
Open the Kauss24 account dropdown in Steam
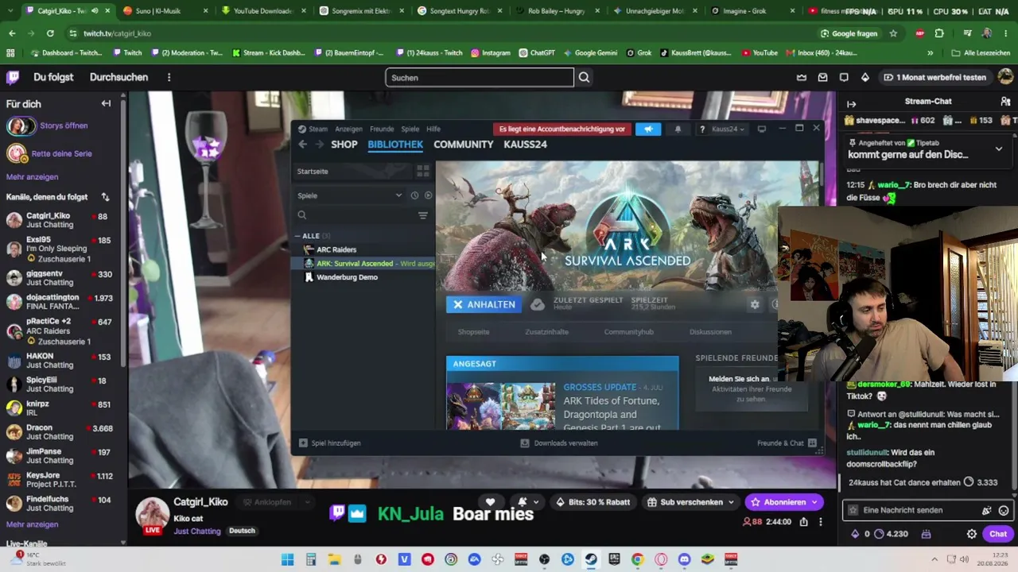(728, 129)
